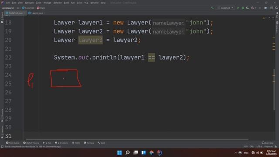Click the editor horizontal scrollbar

(137, 140)
